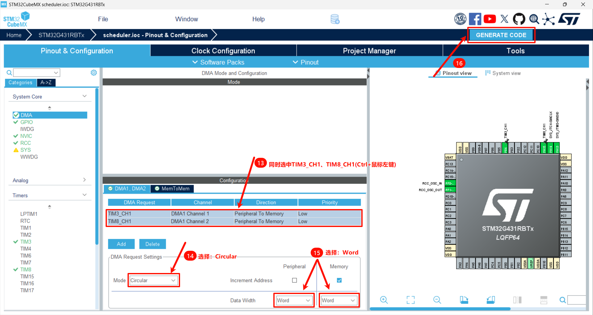Rotate the chip view counter-clockwise icon
Screen dimensions: 593x315
click(491, 300)
